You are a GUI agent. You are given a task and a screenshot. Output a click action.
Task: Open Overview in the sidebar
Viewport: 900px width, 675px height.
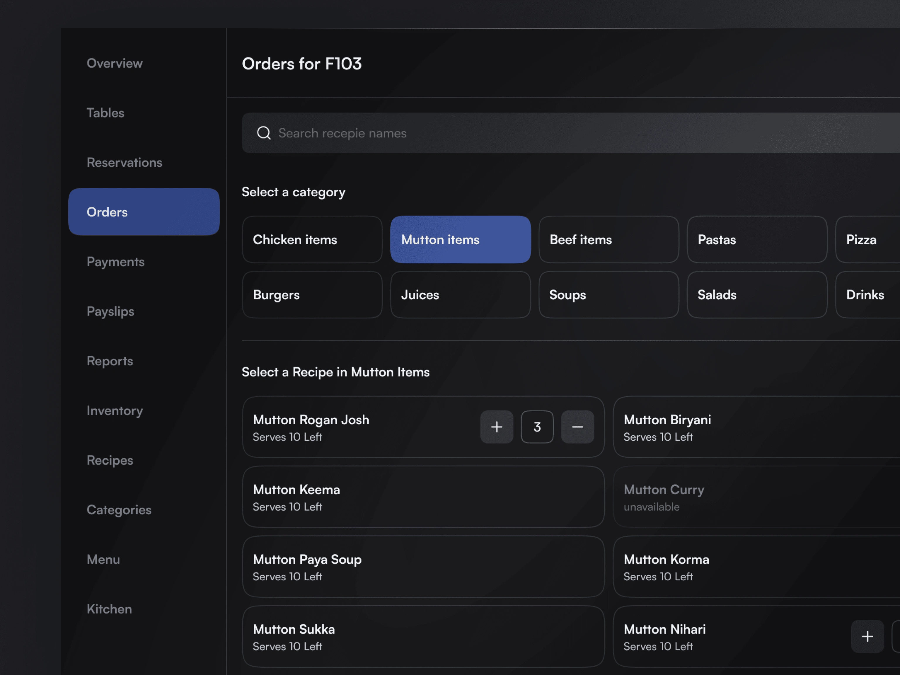pos(115,63)
